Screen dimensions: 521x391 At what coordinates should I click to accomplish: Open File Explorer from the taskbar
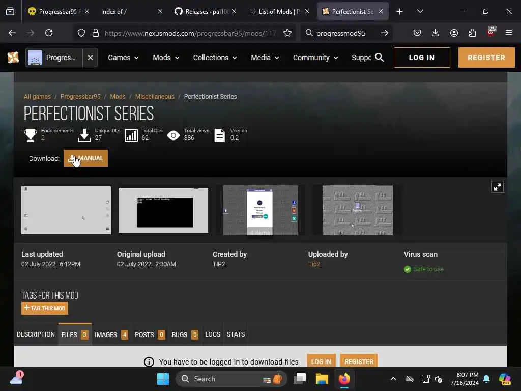tap(322, 379)
